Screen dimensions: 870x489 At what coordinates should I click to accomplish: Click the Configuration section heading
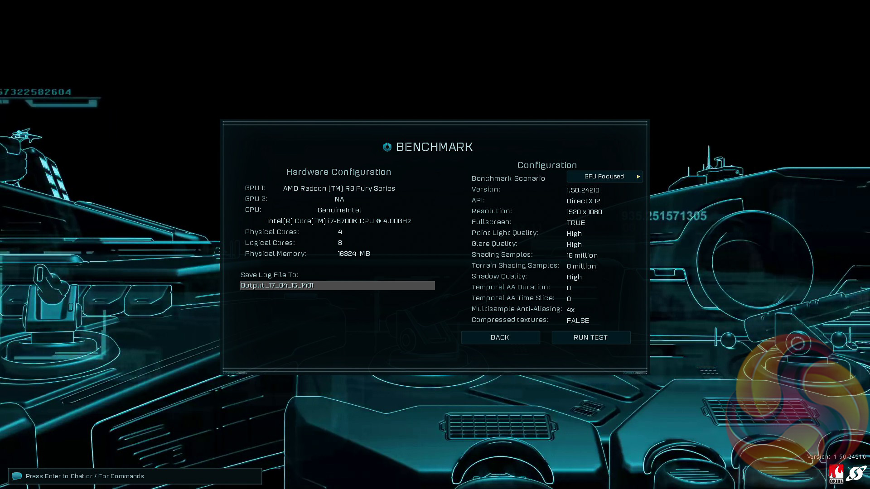point(547,165)
